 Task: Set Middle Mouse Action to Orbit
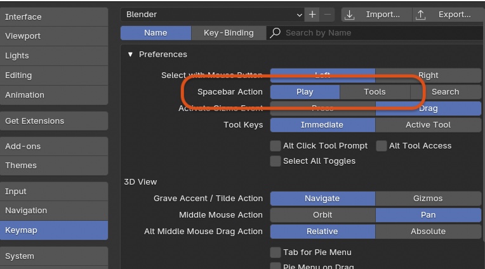point(322,215)
